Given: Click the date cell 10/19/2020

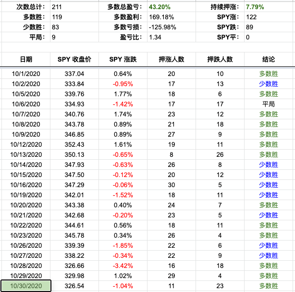Looking at the screenshot, I should [26, 195].
